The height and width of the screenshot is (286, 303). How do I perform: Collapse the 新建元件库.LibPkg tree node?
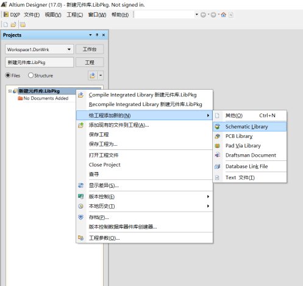[10, 91]
